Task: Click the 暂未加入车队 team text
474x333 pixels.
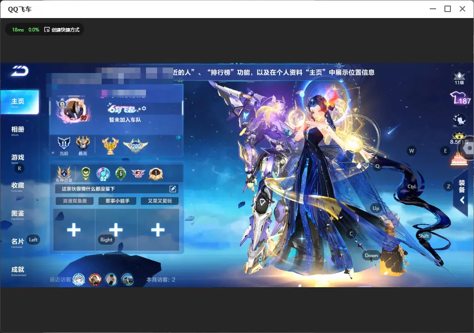Action: (125, 120)
